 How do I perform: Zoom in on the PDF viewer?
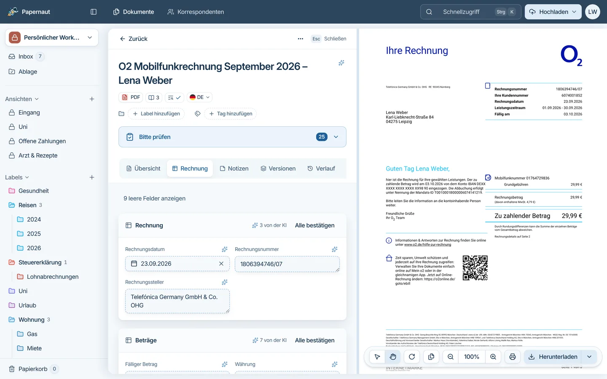493,357
